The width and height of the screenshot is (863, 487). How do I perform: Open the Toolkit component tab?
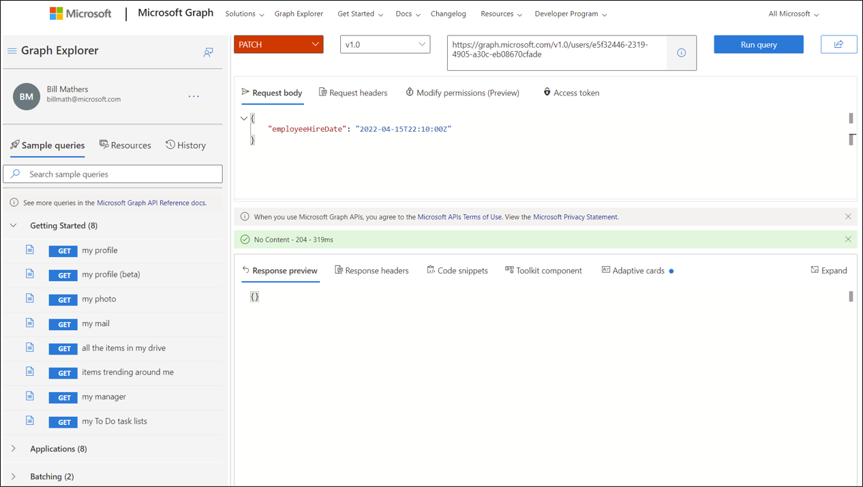point(543,271)
